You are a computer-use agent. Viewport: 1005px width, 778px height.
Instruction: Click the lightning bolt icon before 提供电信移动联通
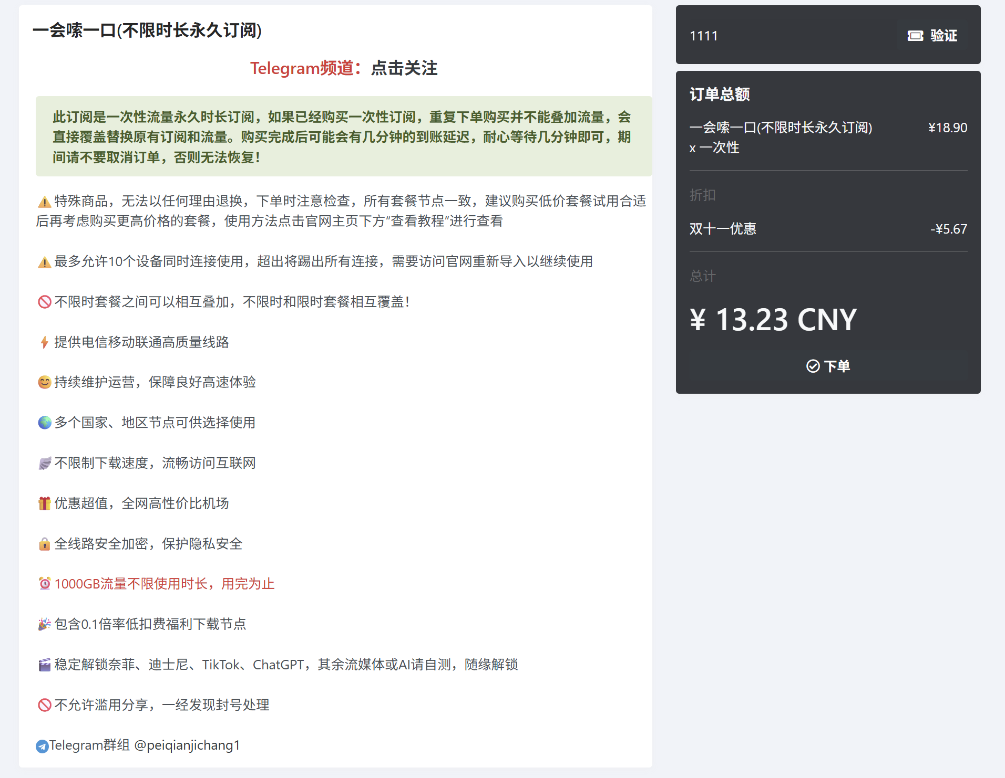pos(45,342)
